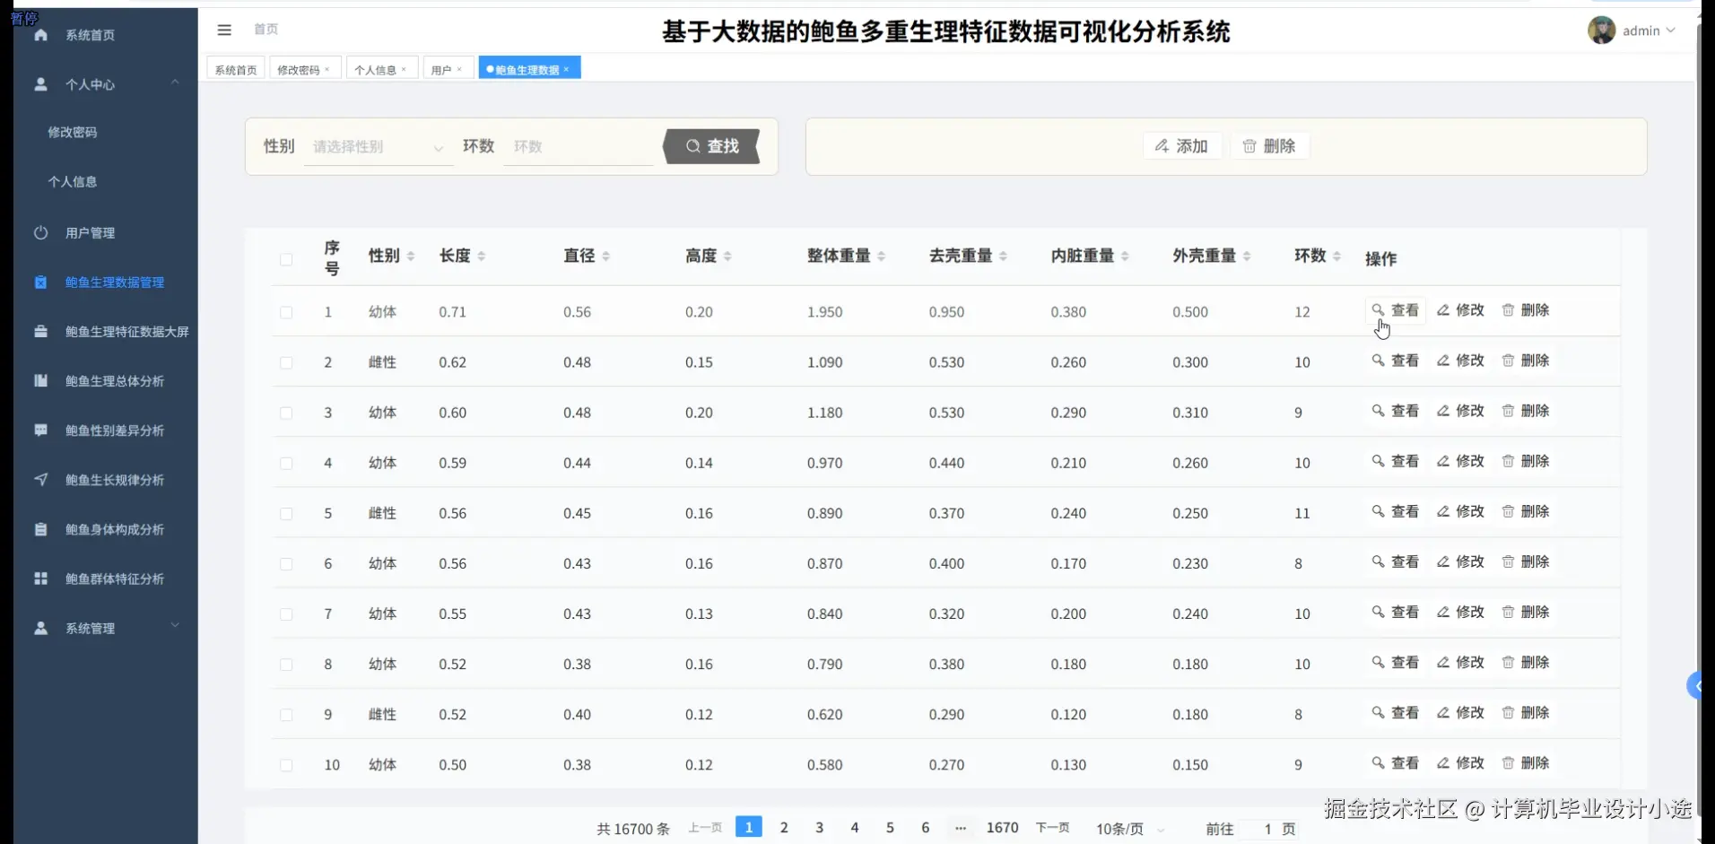Image resolution: width=1715 pixels, height=844 pixels.
Task: Click the person icon beside 个人中心
Action: coord(40,84)
